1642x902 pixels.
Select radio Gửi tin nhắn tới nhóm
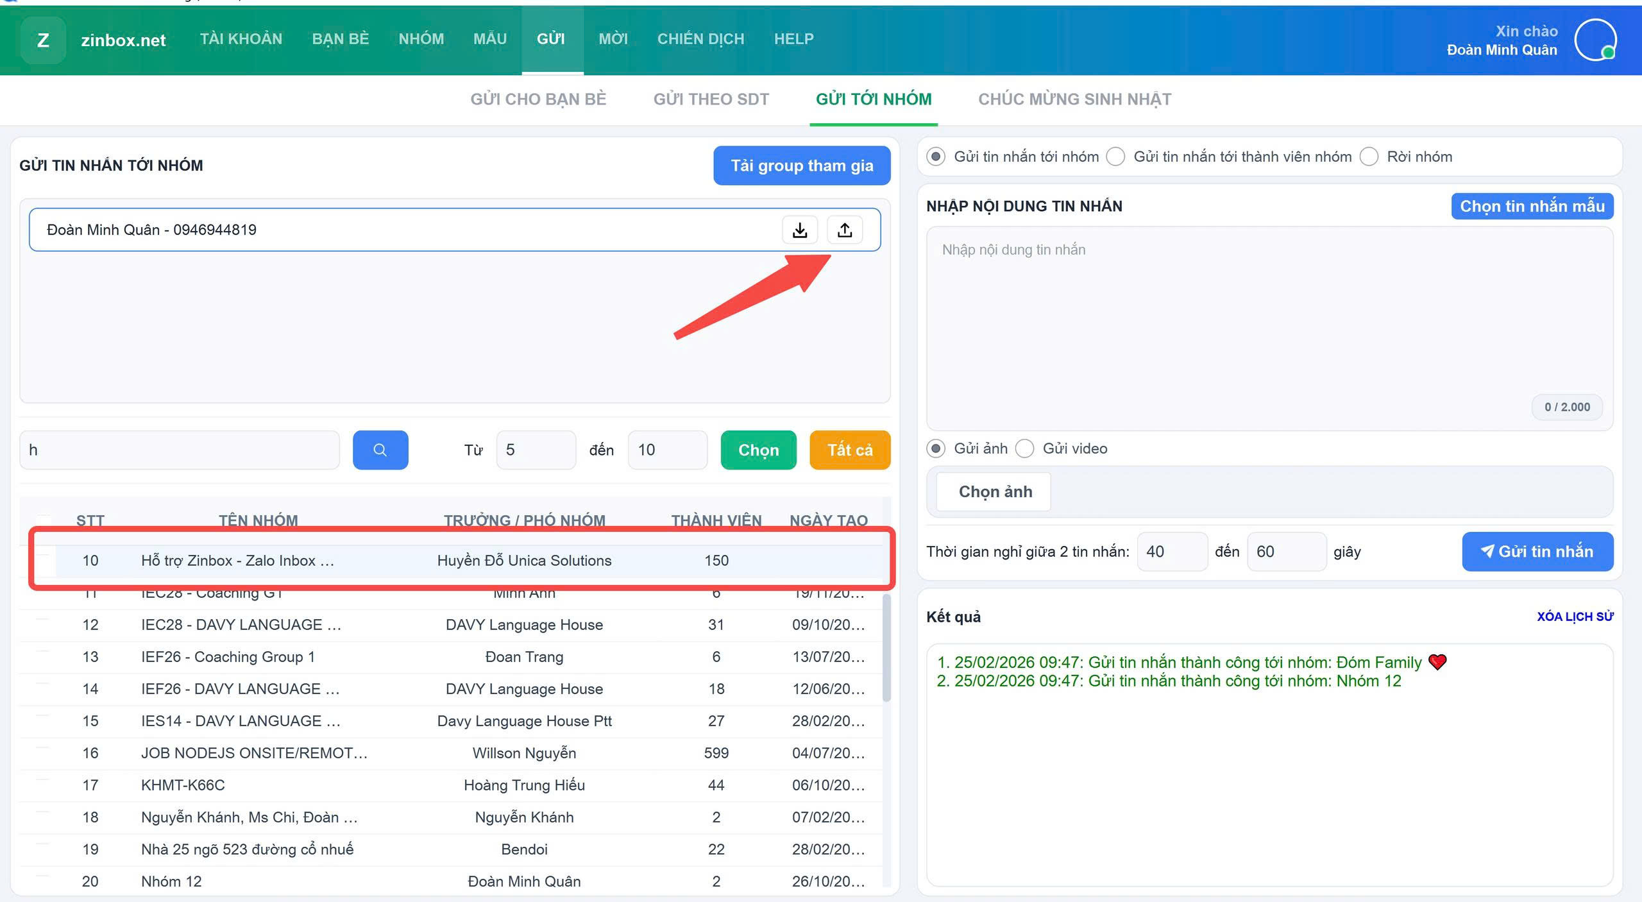pyautogui.click(x=936, y=157)
